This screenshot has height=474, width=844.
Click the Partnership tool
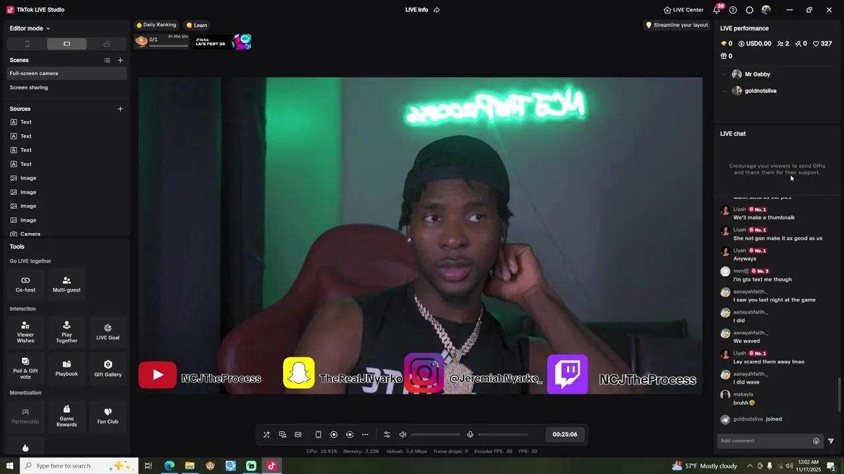pos(26,416)
